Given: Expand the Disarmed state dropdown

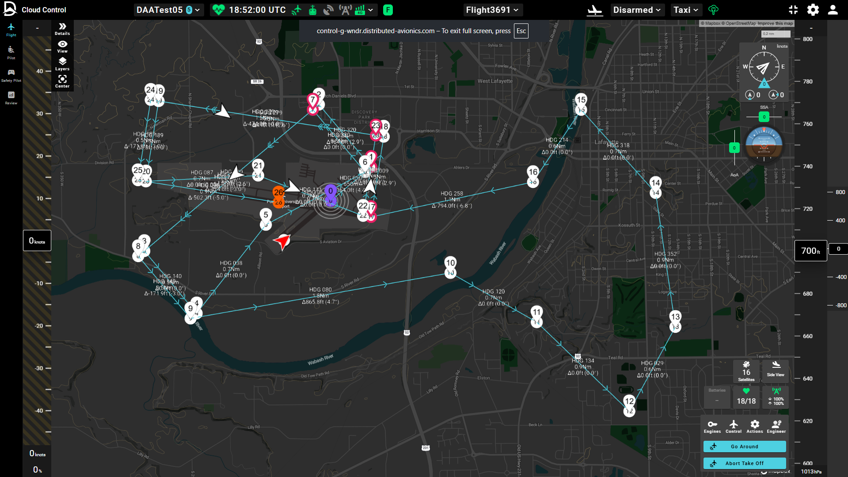Looking at the screenshot, I should [x=637, y=10].
